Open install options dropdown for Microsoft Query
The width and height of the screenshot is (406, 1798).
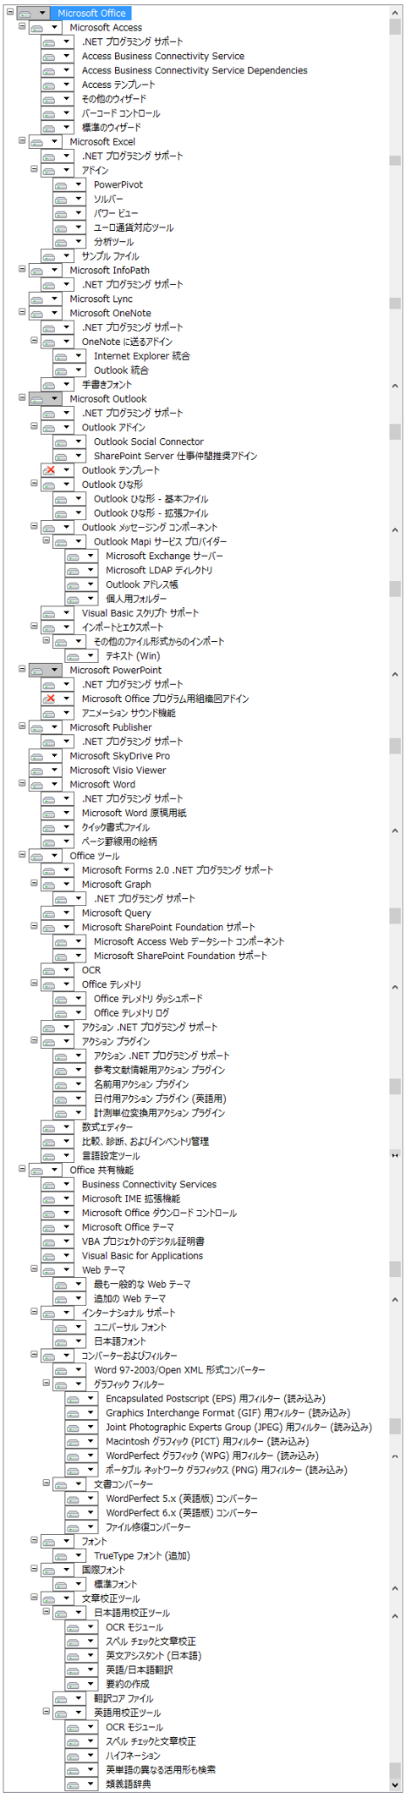click(x=67, y=913)
